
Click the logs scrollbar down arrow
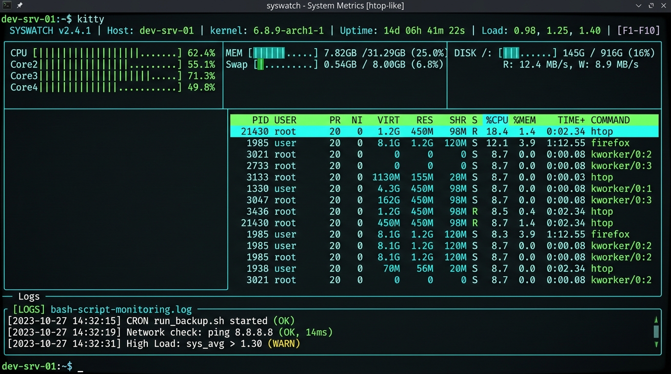click(x=656, y=344)
